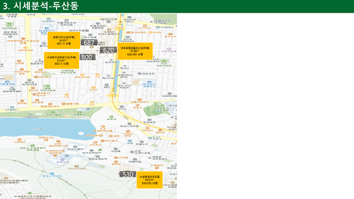The width and height of the screenshot is (354, 199).
Task: Click purple marker at map's right edge
Action: (169, 49)
